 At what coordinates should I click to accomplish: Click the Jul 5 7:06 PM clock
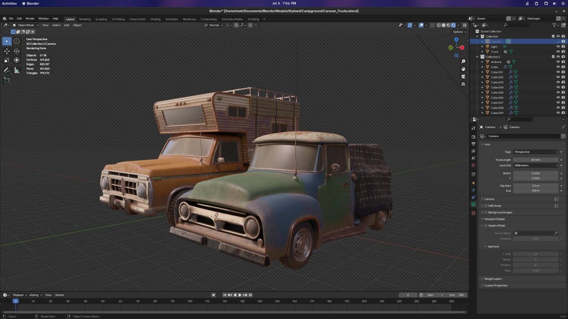284,3
